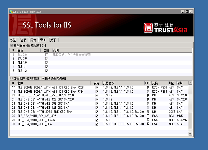The image size is (208, 150).
Task: Uncheck the SSL 3.0 protocol checkbox
Action: point(47,59)
